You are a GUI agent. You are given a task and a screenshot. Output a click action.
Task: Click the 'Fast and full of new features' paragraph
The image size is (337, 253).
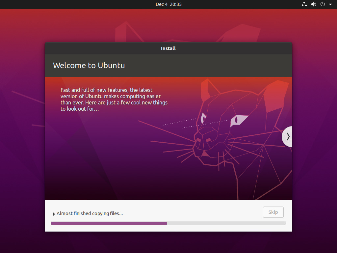(114, 99)
